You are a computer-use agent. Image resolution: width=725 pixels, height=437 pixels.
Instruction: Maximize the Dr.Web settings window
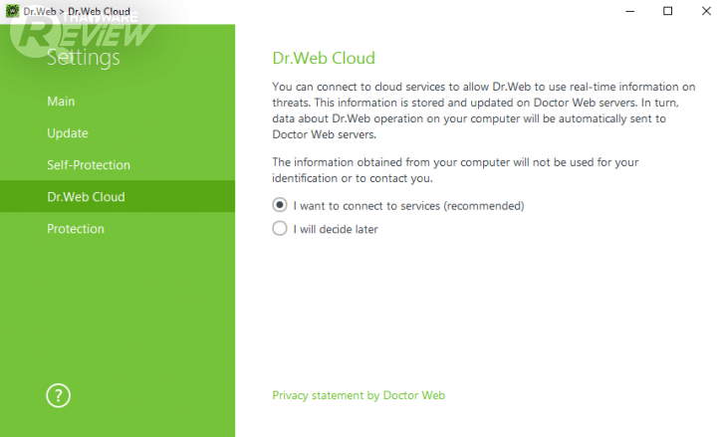tap(667, 11)
